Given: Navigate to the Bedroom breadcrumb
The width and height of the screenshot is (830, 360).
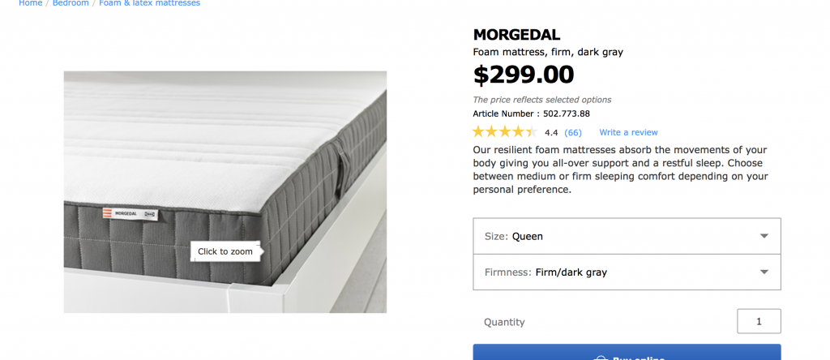Looking at the screenshot, I should click(71, 3).
